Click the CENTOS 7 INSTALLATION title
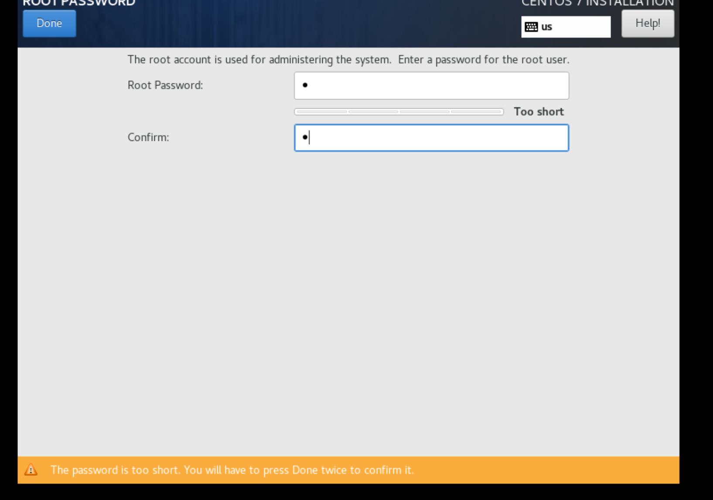The image size is (713, 500). pyautogui.click(x=597, y=3)
